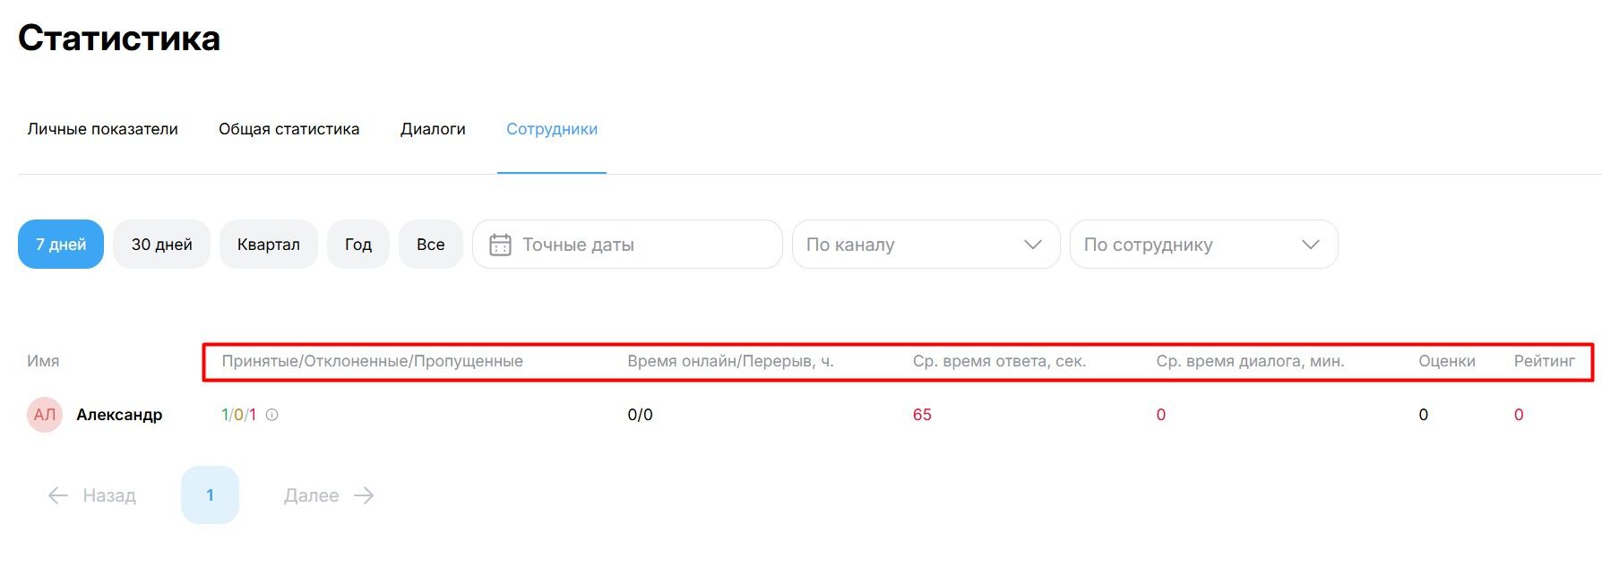This screenshot has height=585, width=1602.
Task: Click Александр's АЛ avatar
Action: (45, 415)
